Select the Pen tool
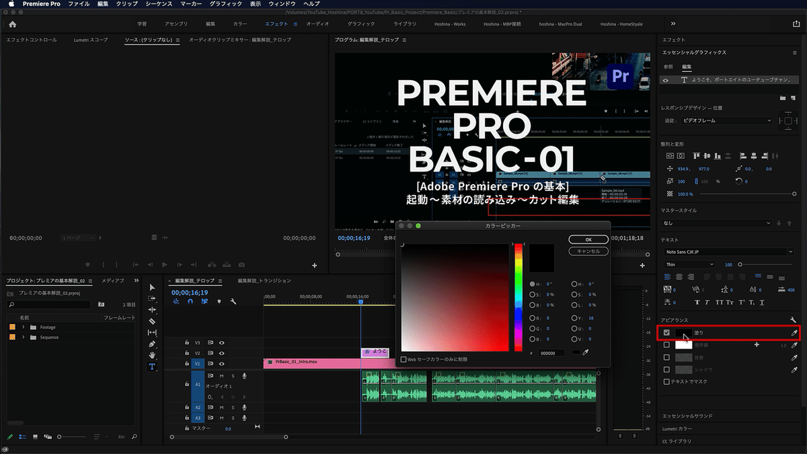Screen dimensions: 807x454 tap(152, 344)
